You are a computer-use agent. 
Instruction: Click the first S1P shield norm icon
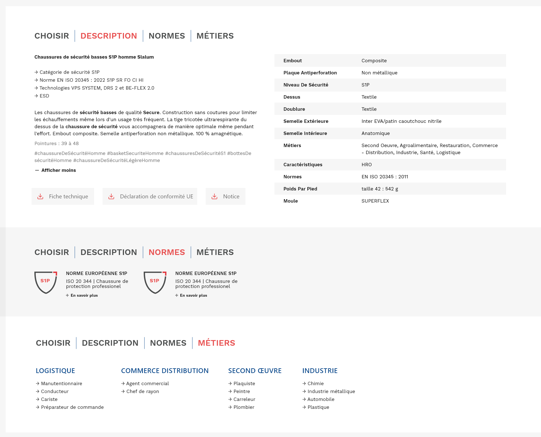click(46, 282)
